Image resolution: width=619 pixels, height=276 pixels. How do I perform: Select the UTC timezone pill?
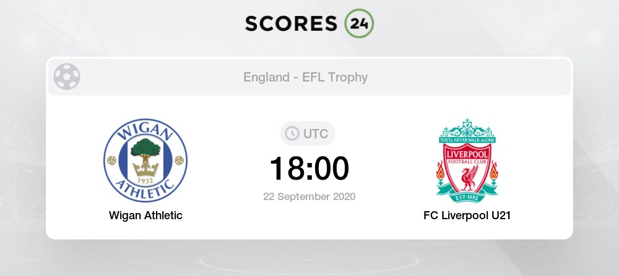pyautogui.click(x=308, y=133)
